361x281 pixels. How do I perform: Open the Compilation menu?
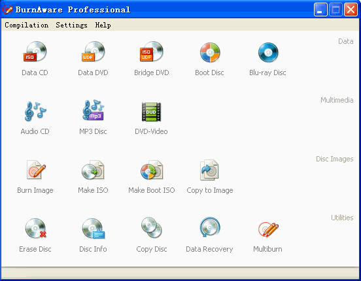(x=27, y=25)
